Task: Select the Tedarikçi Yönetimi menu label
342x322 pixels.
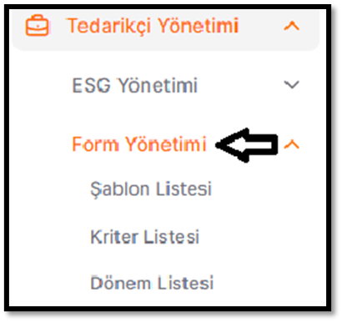Action: [x=153, y=26]
